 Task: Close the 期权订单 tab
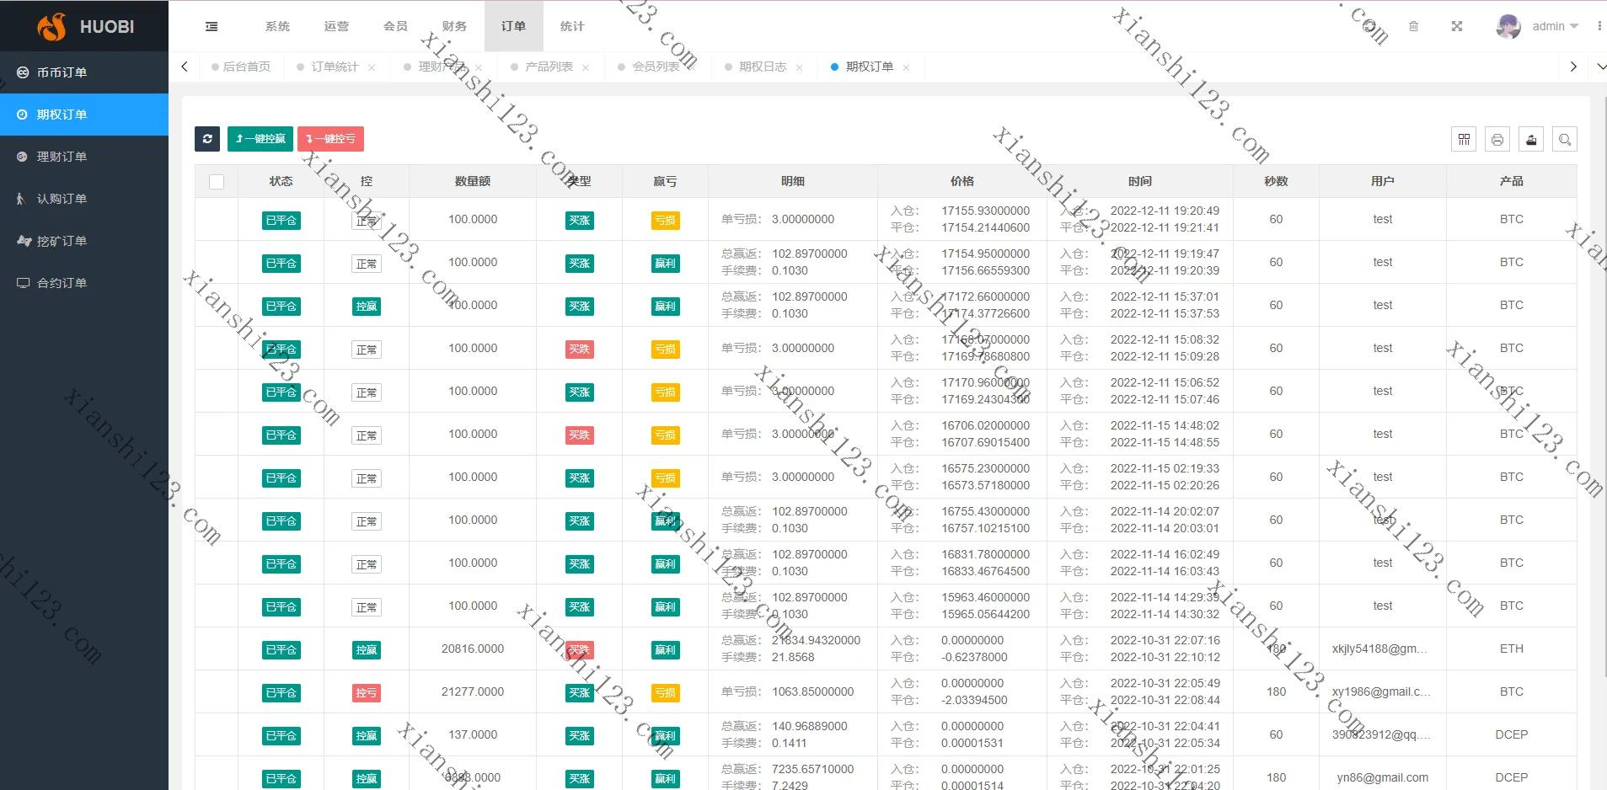point(906,67)
